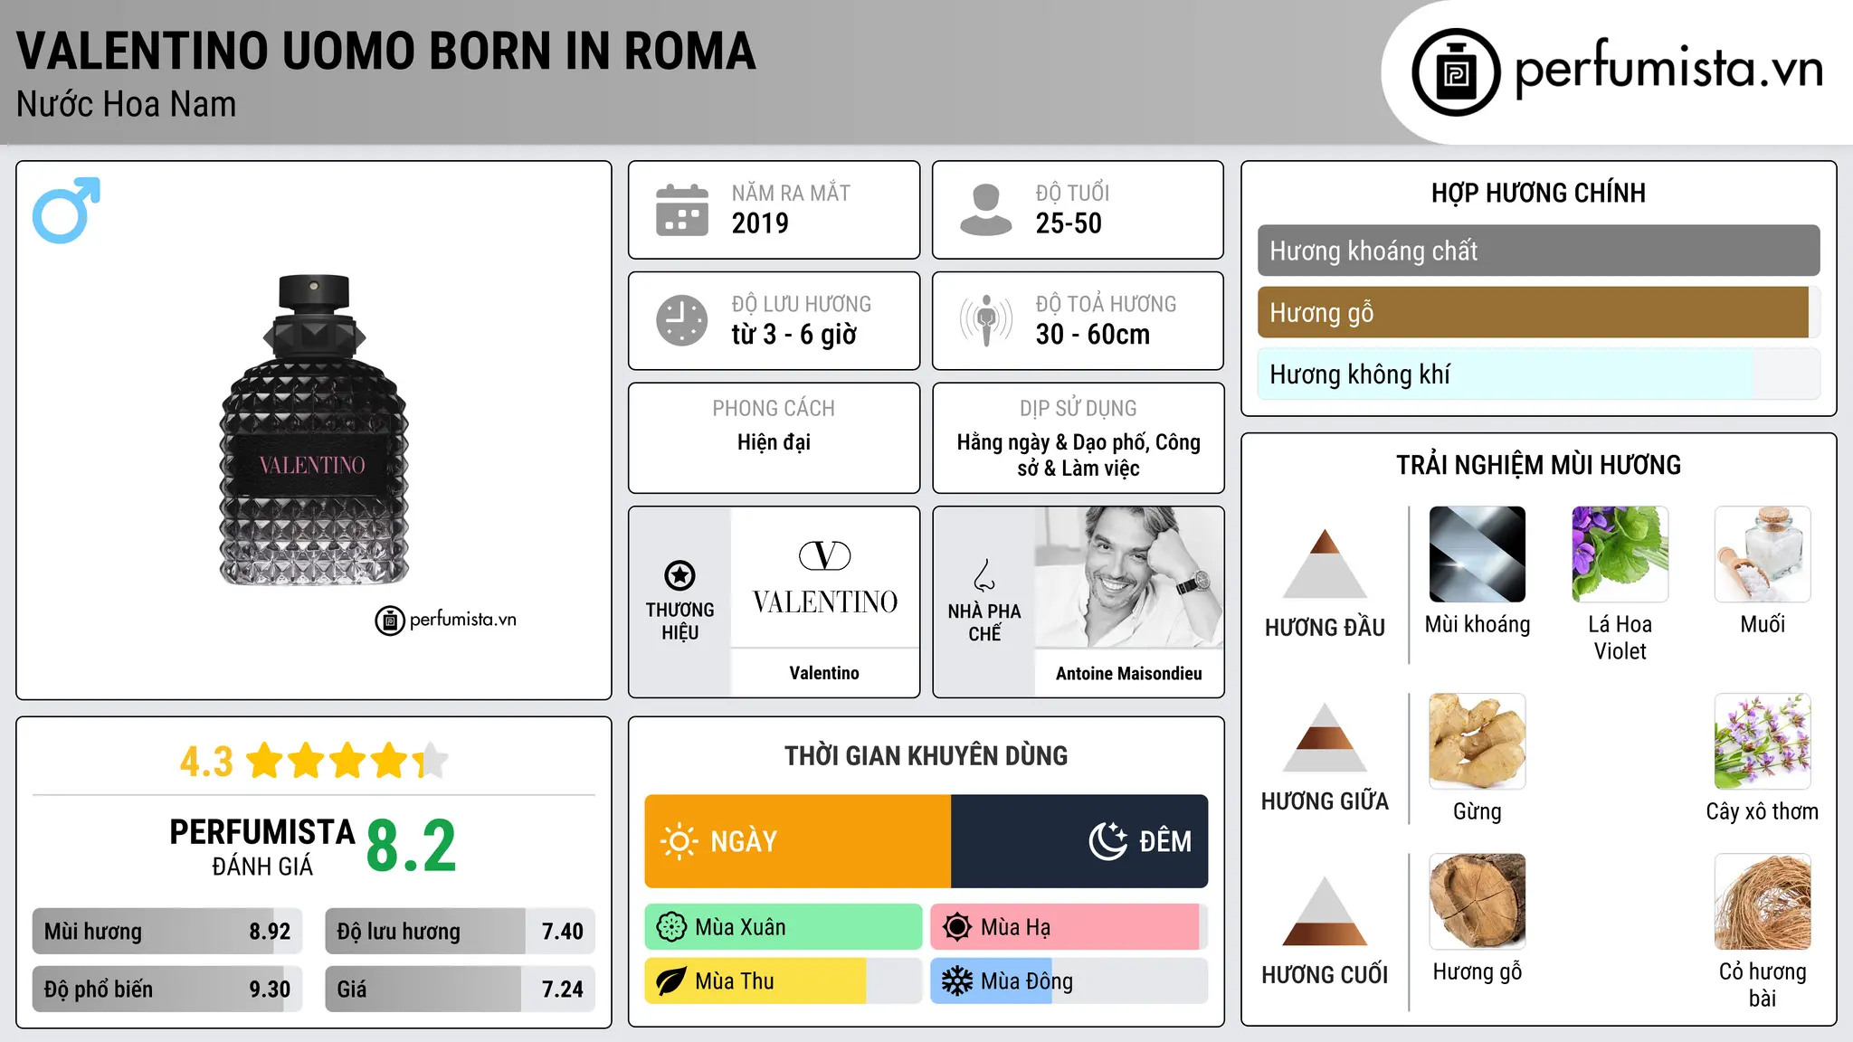Click the Hợp hương chính heading
Screen dimensions: 1853x1042
(x=1538, y=194)
